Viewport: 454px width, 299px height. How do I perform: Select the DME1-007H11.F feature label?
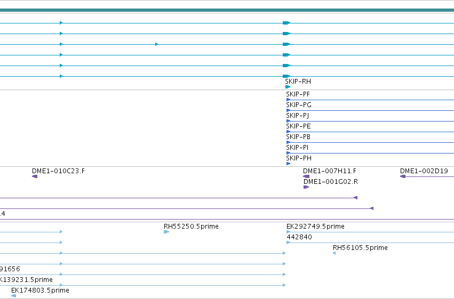coord(330,171)
